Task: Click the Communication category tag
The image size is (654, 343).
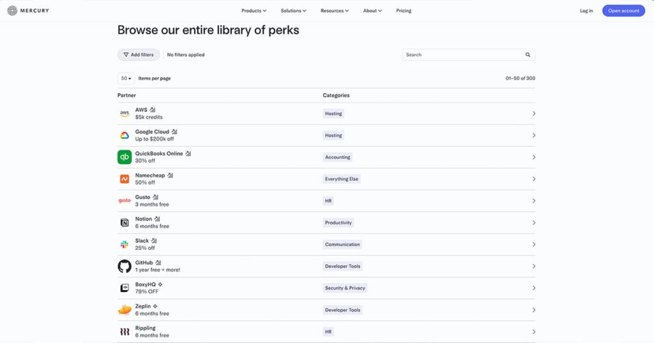Action: point(342,244)
